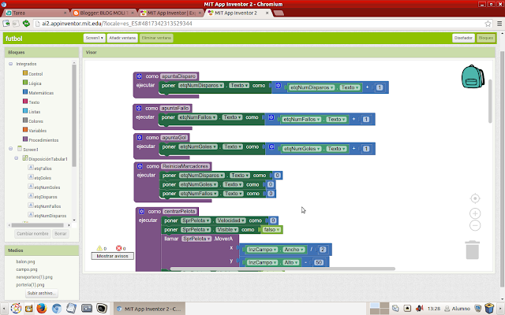Zoom in with the plus circle

[475, 213]
